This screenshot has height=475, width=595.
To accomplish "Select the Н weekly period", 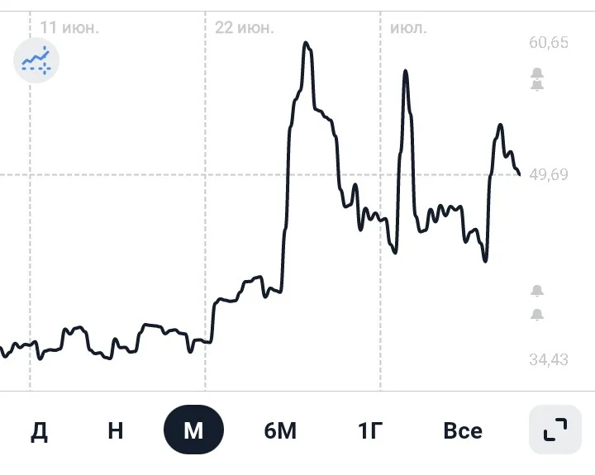I will tap(116, 430).
